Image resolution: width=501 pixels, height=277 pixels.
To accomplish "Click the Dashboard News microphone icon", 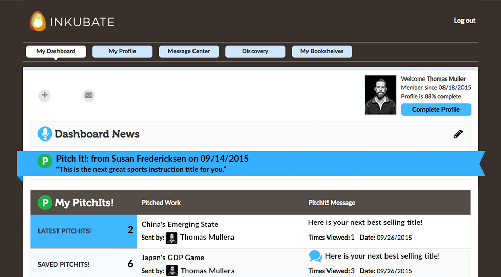I will 45,134.
